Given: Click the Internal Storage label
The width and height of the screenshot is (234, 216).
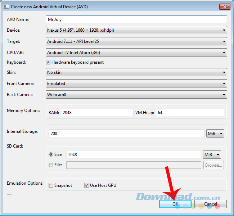Looking at the screenshot, I should click(x=22, y=131).
